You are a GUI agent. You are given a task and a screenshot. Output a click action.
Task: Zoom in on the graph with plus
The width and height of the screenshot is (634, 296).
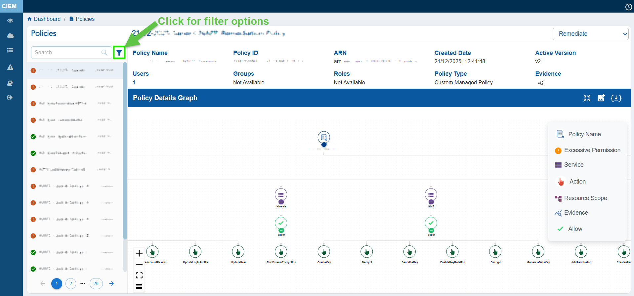[139, 253]
